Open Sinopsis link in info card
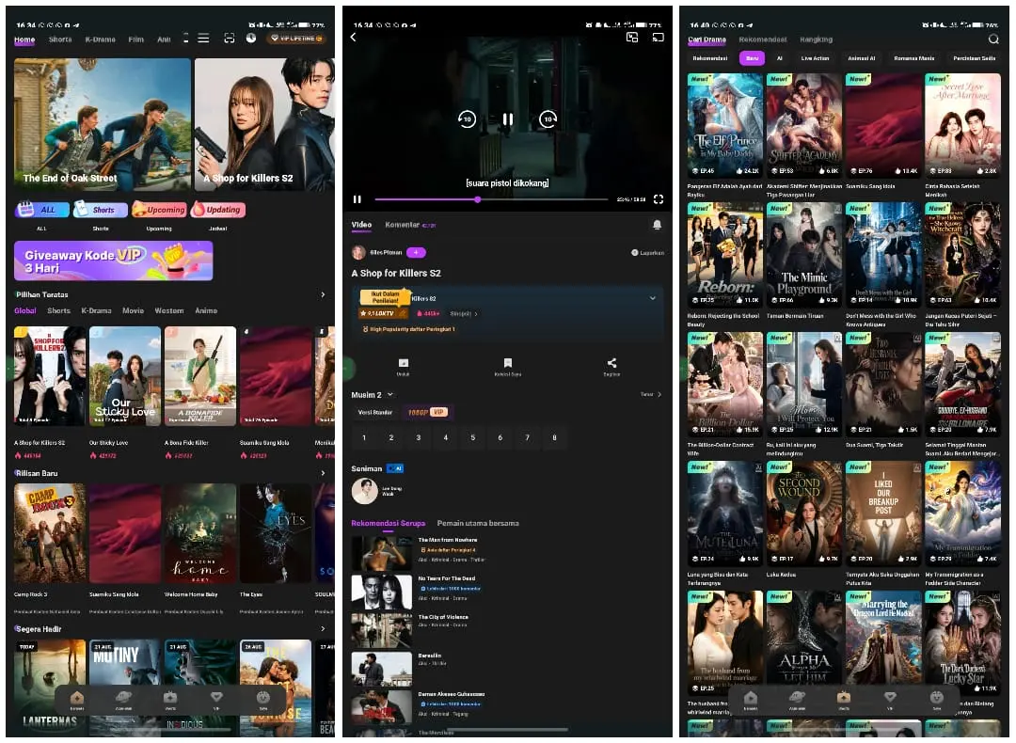 click(x=464, y=313)
